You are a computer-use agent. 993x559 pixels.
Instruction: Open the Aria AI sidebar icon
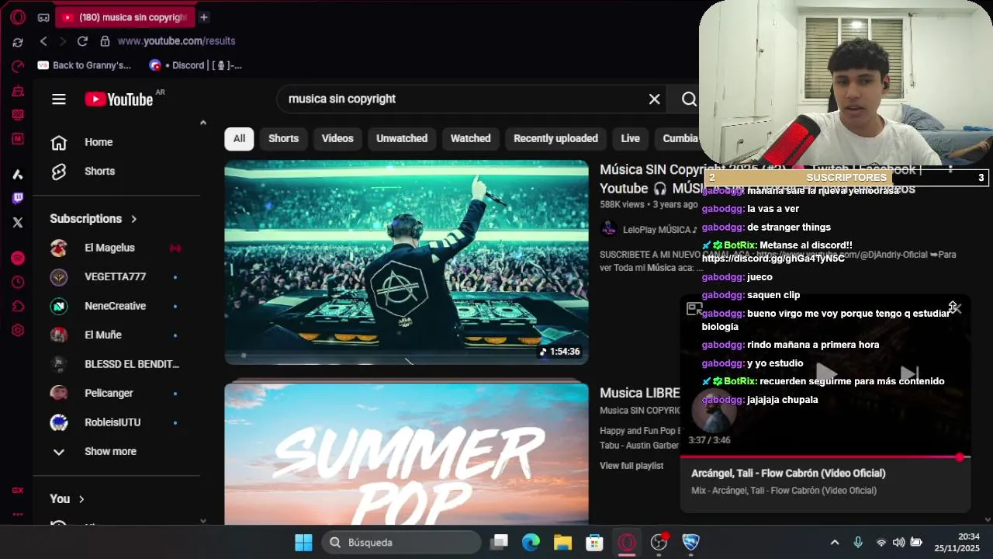coord(18,174)
